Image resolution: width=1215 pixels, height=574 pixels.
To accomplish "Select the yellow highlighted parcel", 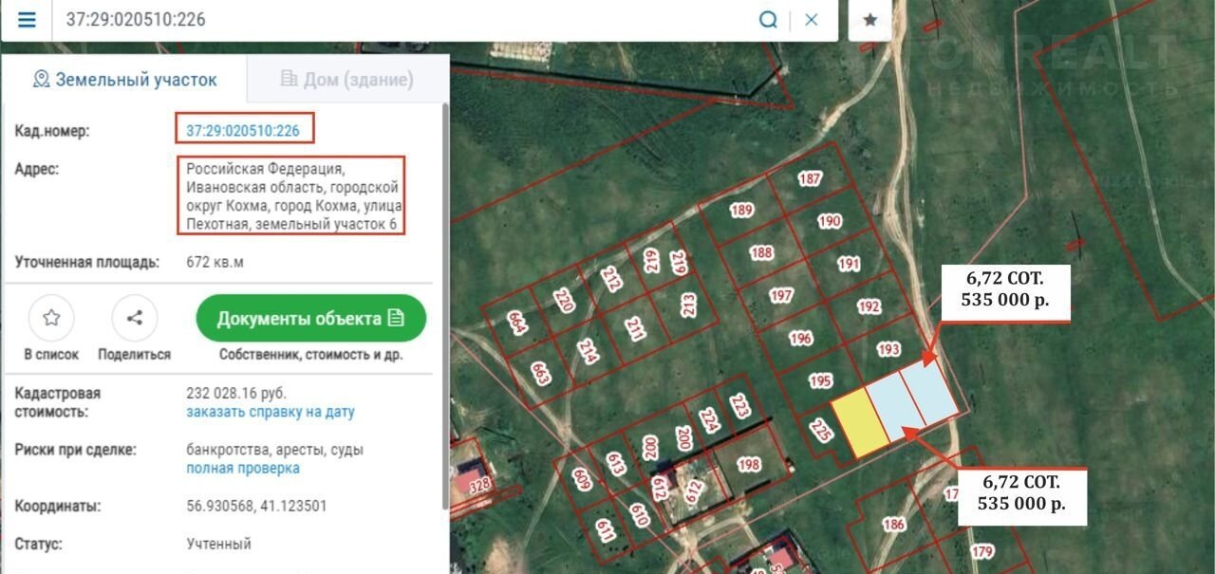I will (x=860, y=423).
